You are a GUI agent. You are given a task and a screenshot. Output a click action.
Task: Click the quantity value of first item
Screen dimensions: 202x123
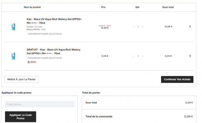pyautogui.click(x=138, y=27)
